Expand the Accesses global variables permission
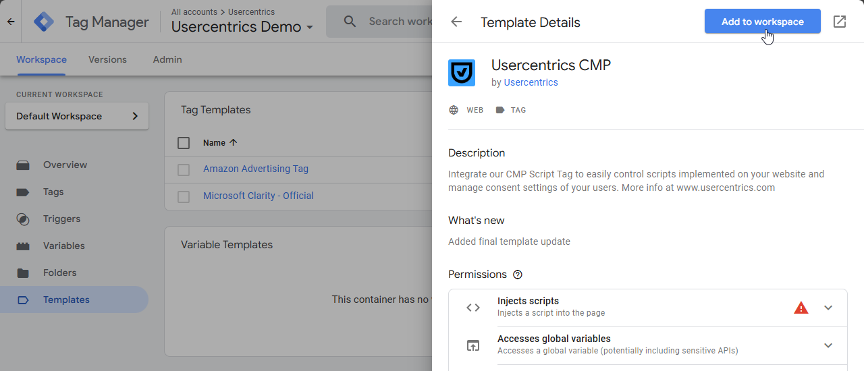864x371 pixels. coord(828,345)
